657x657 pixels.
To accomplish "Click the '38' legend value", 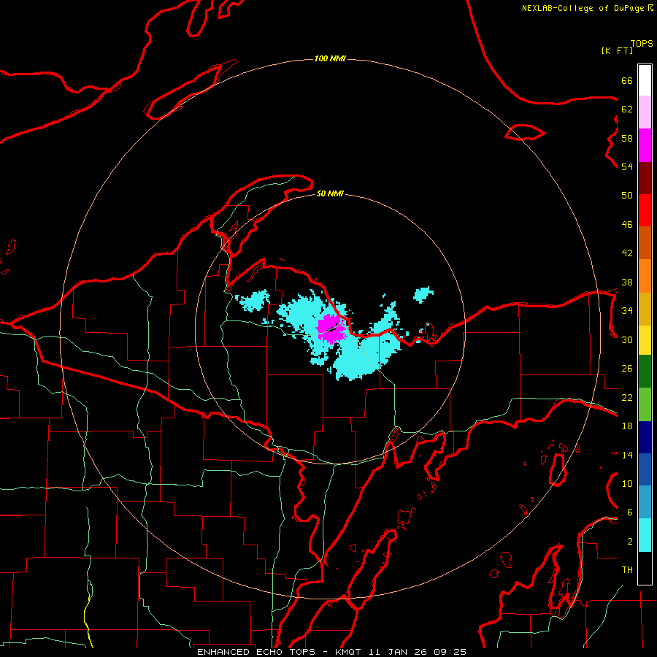I will [x=627, y=282].
